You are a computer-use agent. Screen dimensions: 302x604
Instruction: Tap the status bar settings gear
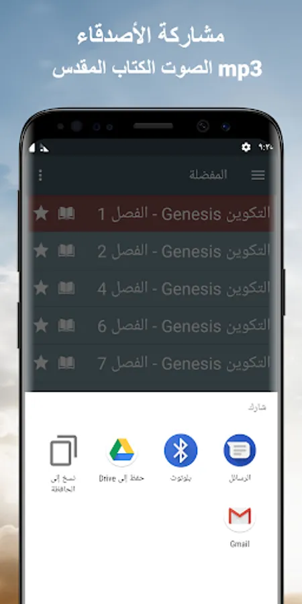pyautogui.click(x=246, y=147)
